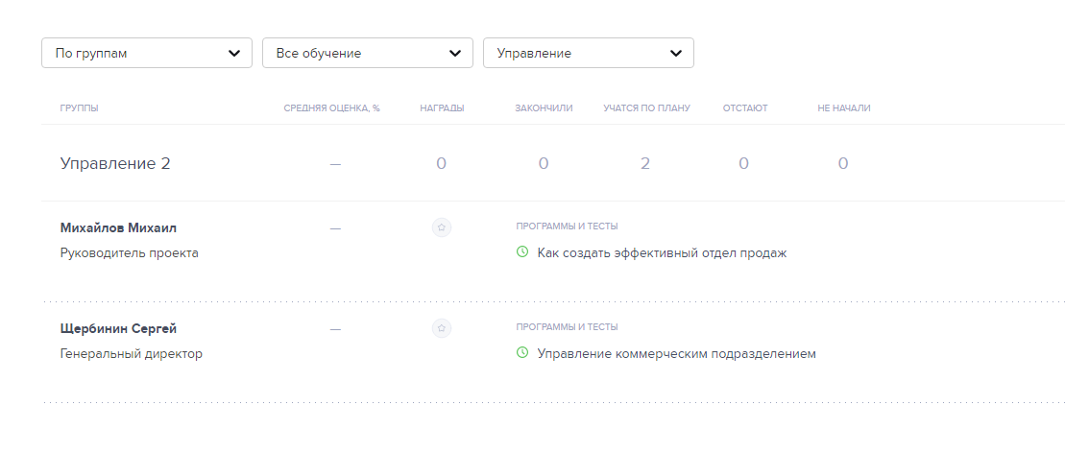Open the program "Как создать эффективный отдел продаж"
Screen dimensions: 1065x453
point(662,253)
